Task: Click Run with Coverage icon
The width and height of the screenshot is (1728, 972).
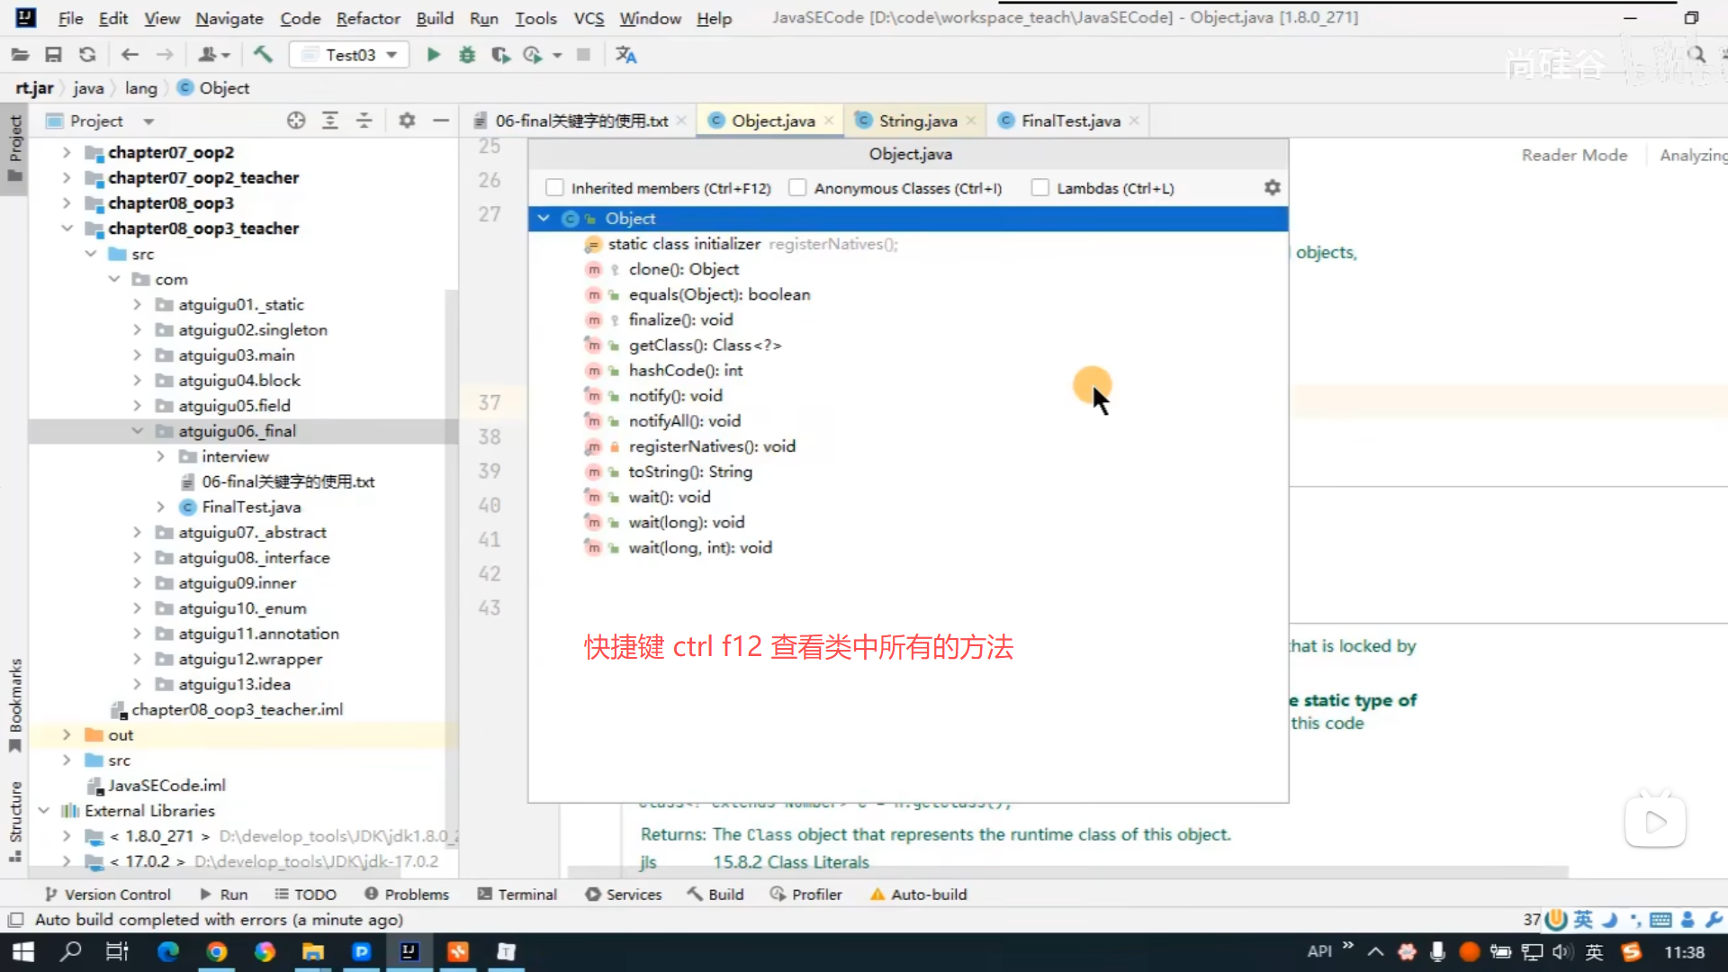Action: click(500, 55)
